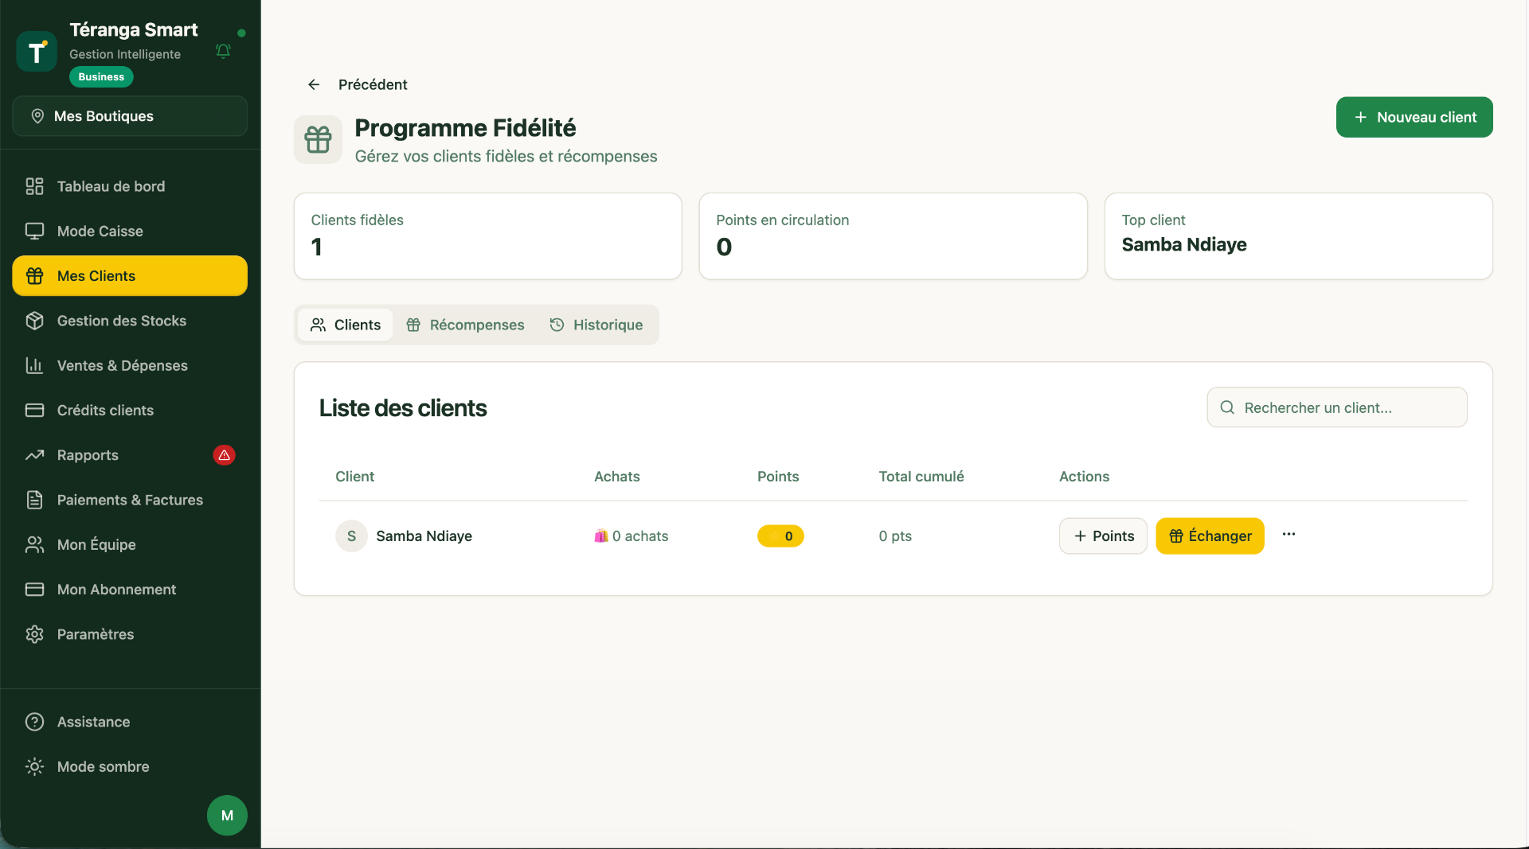Click the Assistance question mark icon
Viewport: 1529px width, 849px height.
click(x=34, y=722)
